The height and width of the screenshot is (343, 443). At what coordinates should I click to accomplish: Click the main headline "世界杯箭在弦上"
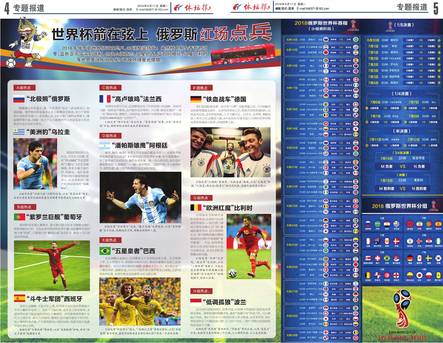[101, 35]
